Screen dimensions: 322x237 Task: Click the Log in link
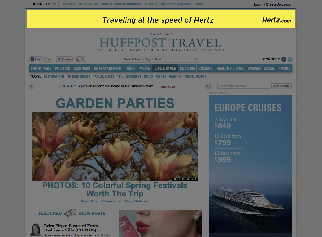pos(259,4)
